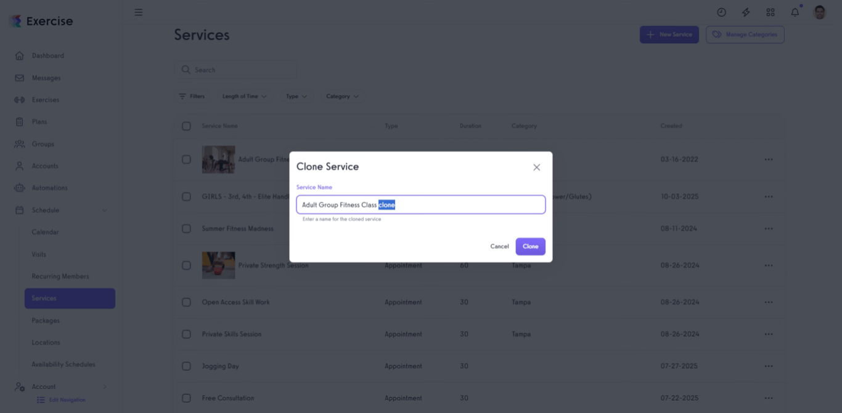The width and height of the screenshot is (842, 413).
Task: Collapse the Schedule sidebar section
Action: coord(105,210)
